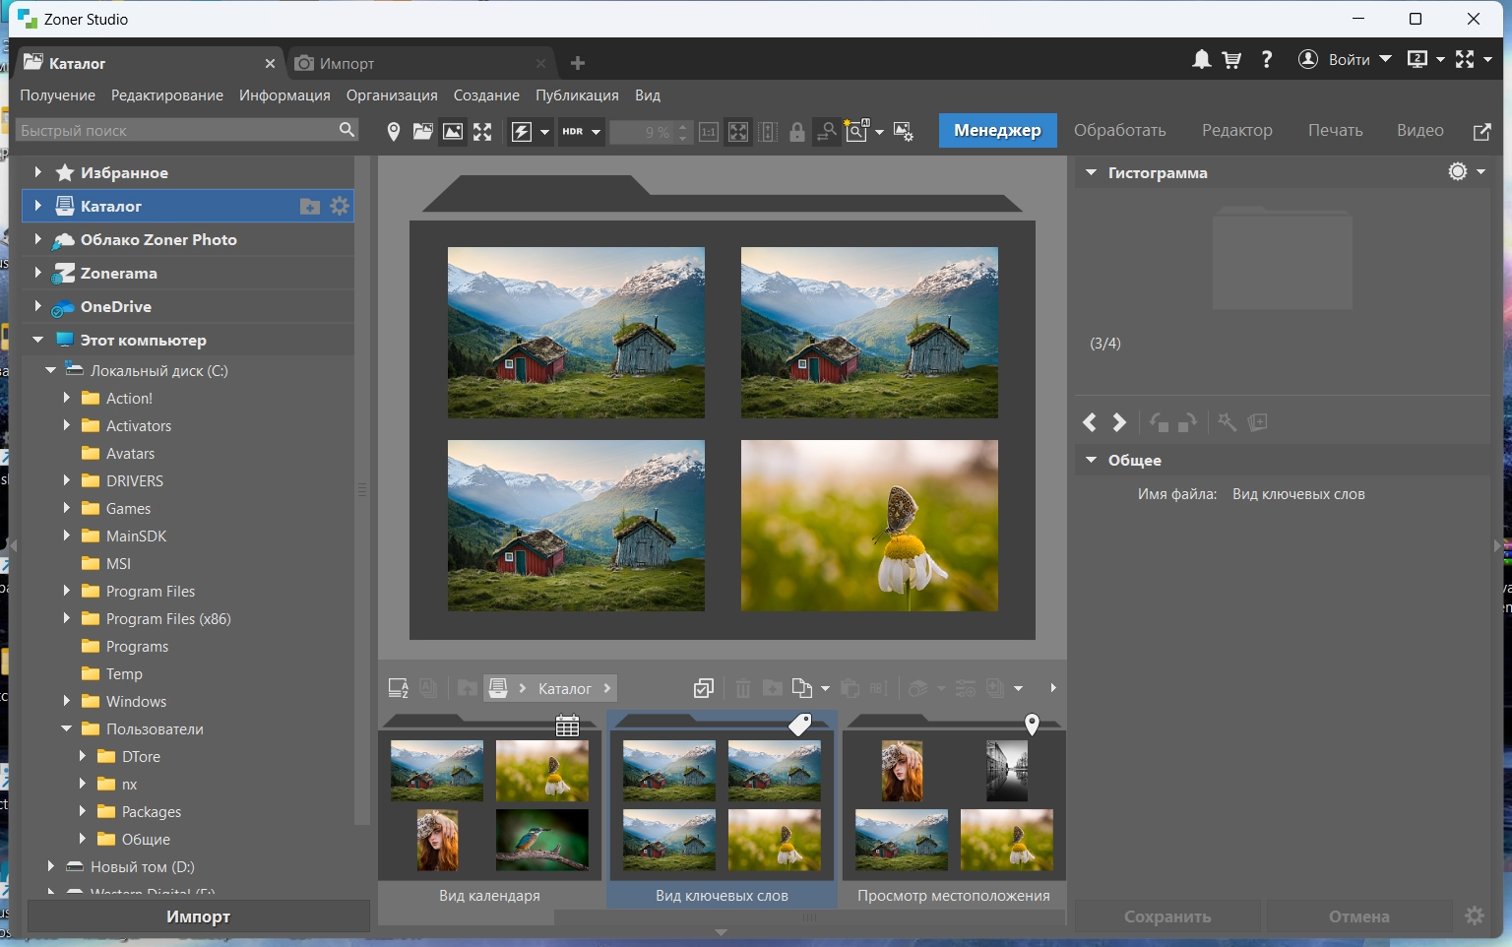The image size is (1512, 947).
Task: Click the sort A-Z icon
Action: click(398, 688)
